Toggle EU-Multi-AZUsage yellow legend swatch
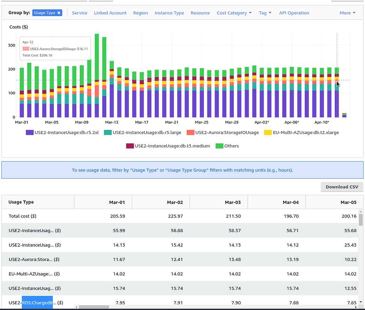This screenshot has width=365, height=310. pyautogui.click(x=268, y=132)
